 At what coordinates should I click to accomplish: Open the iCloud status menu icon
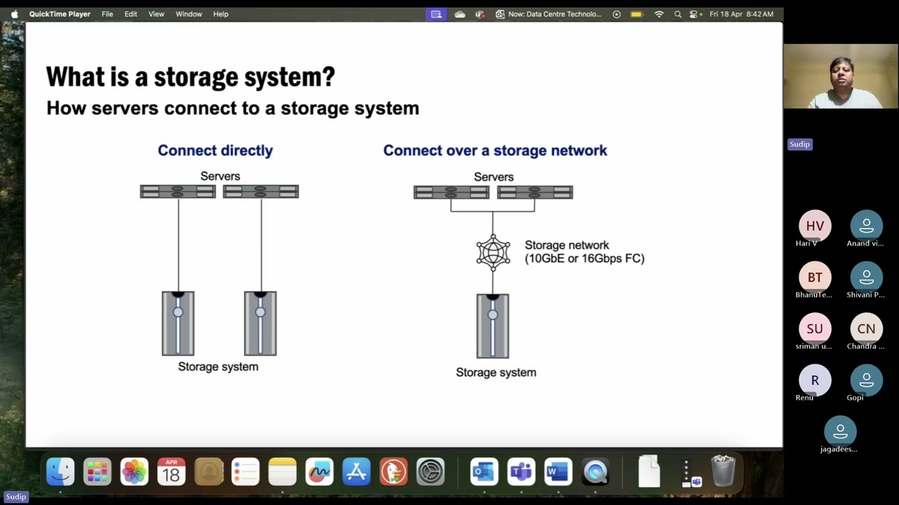[460, 14]
